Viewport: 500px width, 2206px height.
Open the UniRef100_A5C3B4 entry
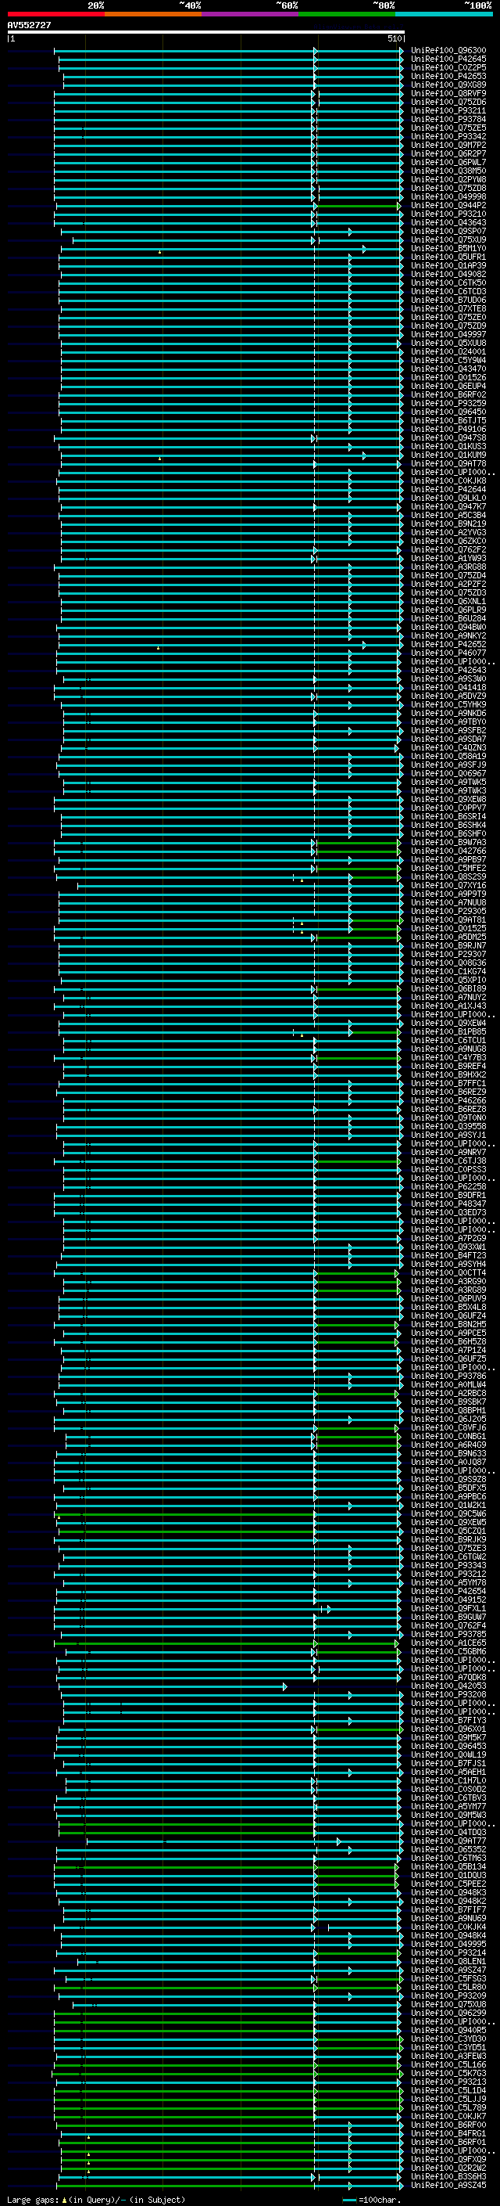pyautogui.click(x=448, y=515)
